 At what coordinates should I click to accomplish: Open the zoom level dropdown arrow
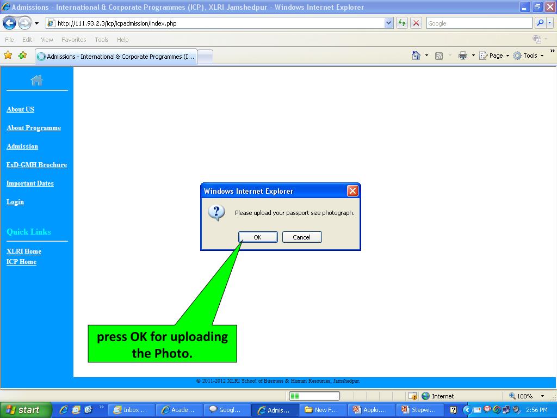click(542, 396)
